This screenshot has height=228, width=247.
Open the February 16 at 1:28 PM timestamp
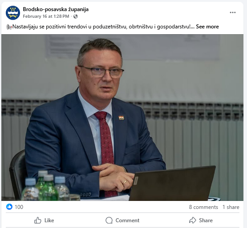click(x=46, y=16)
